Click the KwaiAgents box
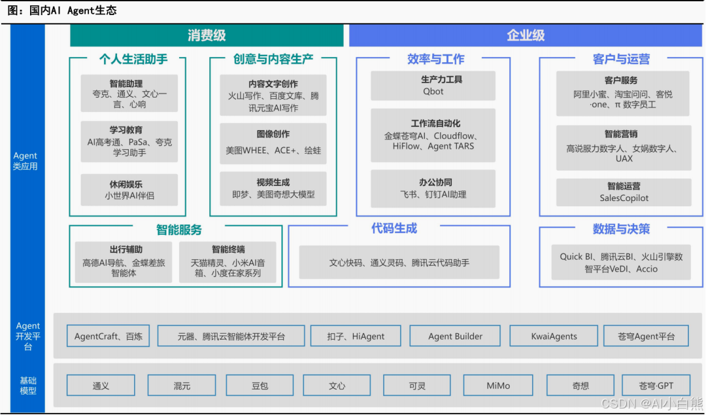 (x=554, y=336)
